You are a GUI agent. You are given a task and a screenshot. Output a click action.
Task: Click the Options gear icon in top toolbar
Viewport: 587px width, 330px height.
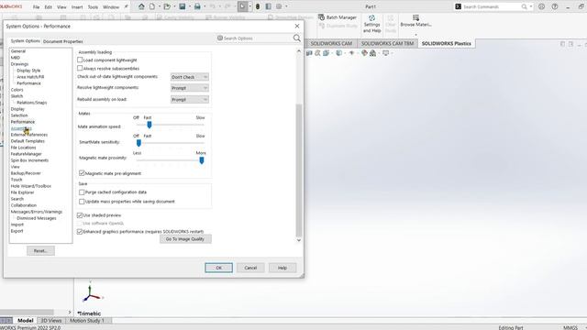(x=279, y=6)
